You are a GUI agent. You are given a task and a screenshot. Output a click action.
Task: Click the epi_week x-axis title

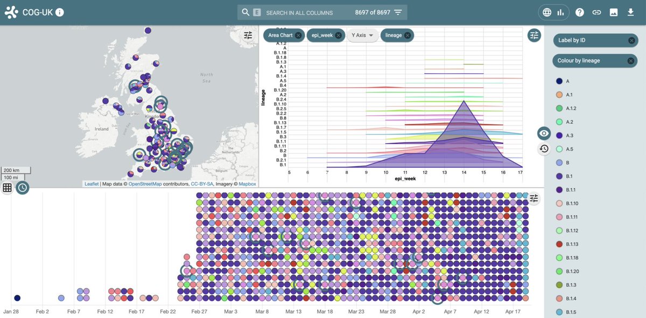(x=406, y=178)
